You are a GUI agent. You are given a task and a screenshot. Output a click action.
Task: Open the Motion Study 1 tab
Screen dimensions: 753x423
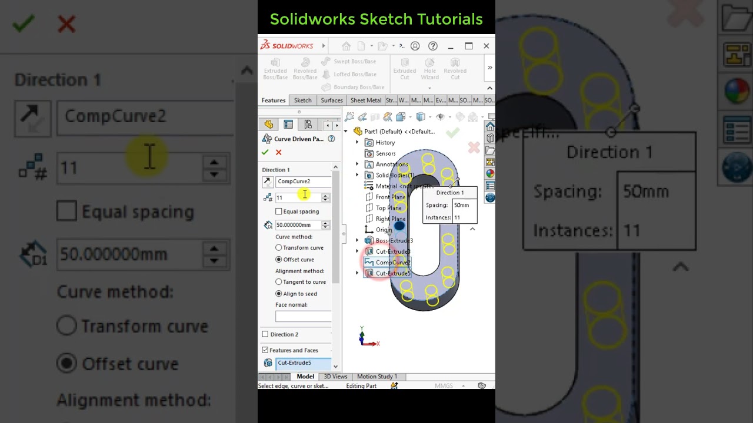coord(377,377)
